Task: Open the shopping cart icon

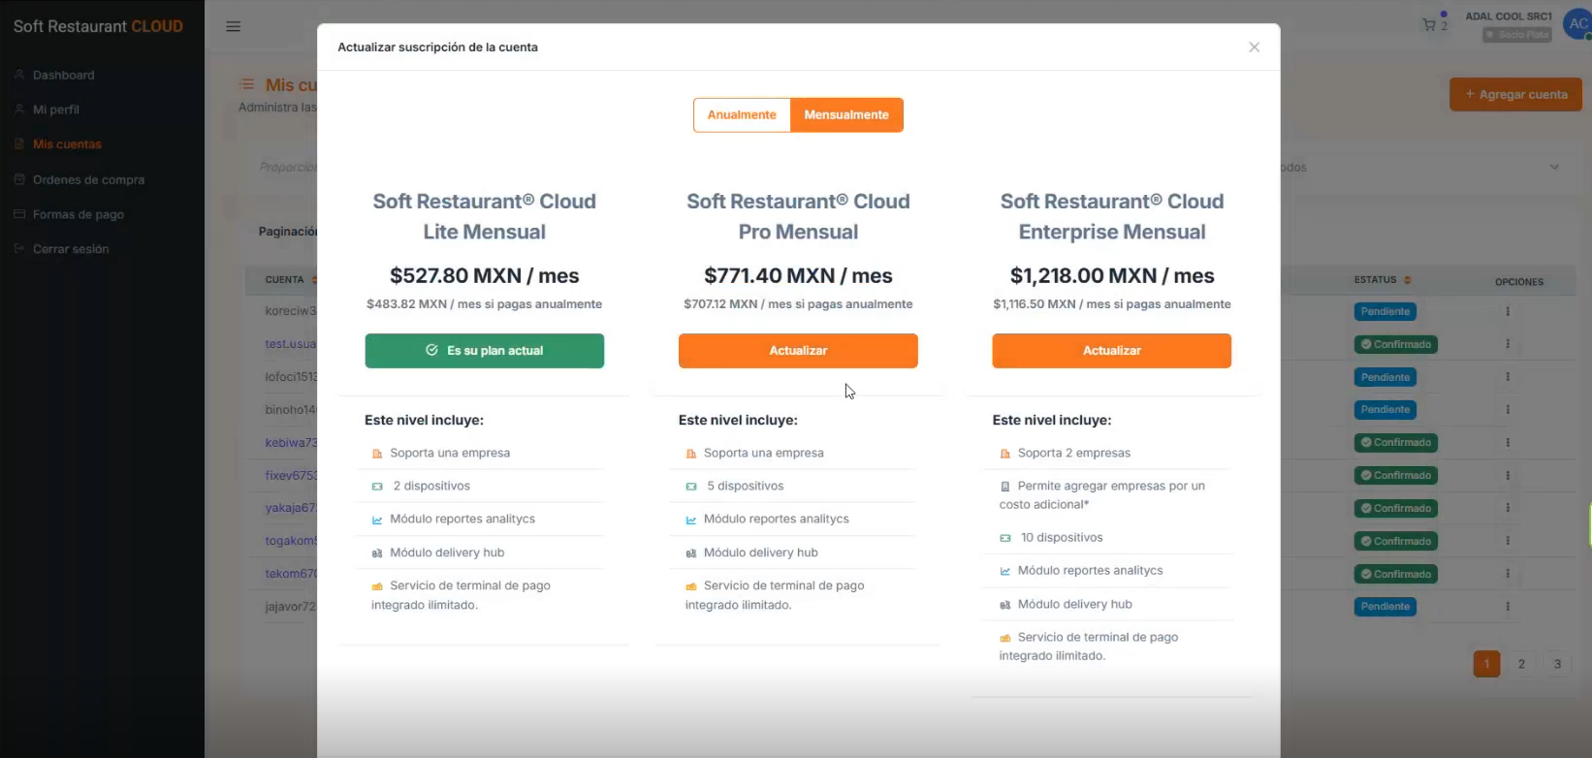Action: tap(1429, 25)
